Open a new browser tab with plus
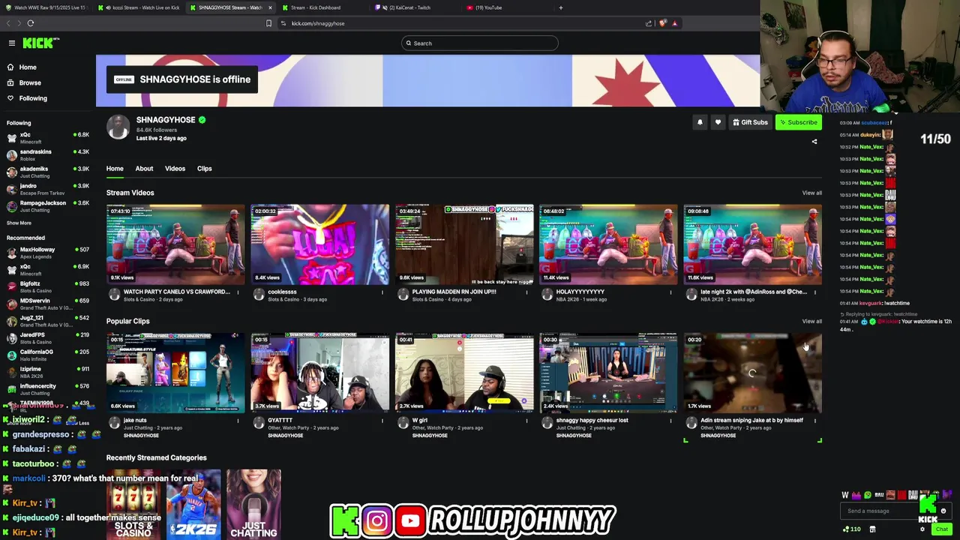The image size is (960, 540). 560,7
